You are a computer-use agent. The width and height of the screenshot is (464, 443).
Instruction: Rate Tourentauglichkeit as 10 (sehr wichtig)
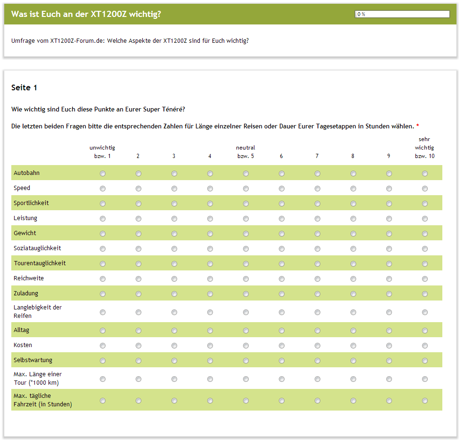pyautogui.click(x=425, y=264)
